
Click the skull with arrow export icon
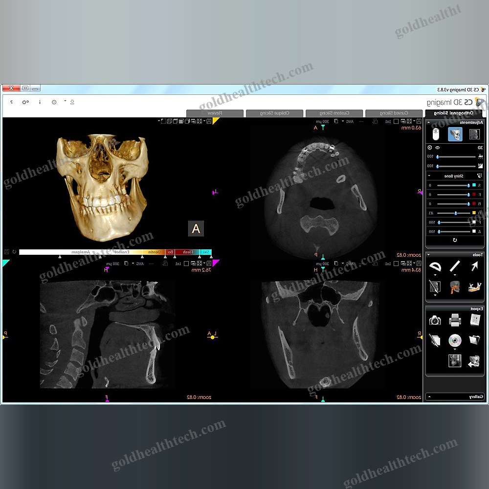(x=474, y=361)
